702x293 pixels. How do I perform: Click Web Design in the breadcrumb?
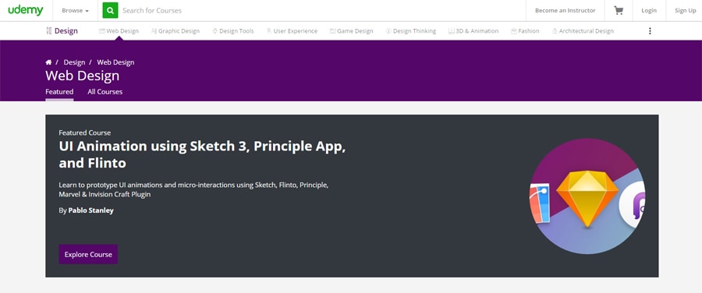tap(115, 62)
